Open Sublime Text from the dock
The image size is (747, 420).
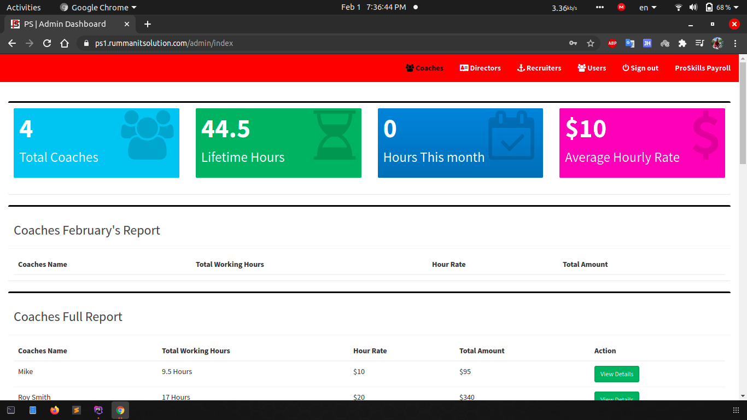click(x=77, y=410)
